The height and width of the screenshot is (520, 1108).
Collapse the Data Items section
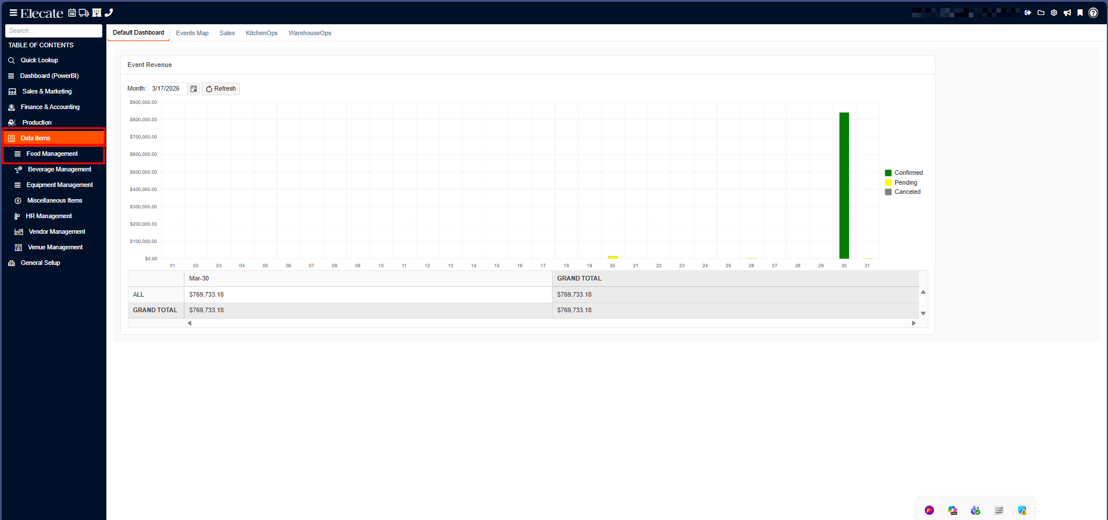pyautogui.click(x=35, y=138)
